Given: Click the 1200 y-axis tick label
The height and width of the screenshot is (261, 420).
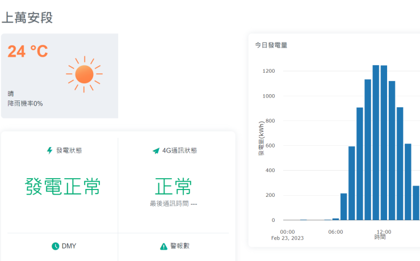Looking at the screenshot, I should tap(268, 71).
